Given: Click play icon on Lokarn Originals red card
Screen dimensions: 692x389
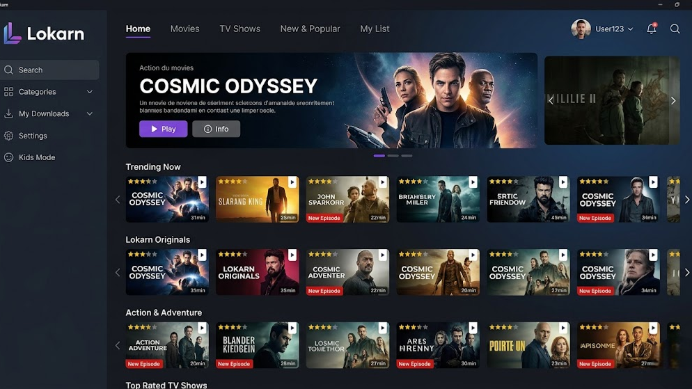Looking at the screenshot, I should pyautogui.click(x=292, y=255).
